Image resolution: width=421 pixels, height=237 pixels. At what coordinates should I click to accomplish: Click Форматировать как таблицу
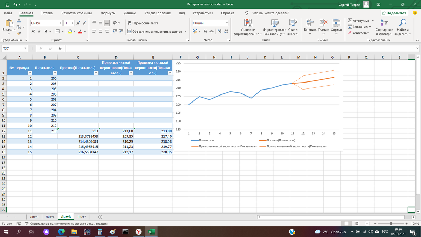(x=274, y=27)
